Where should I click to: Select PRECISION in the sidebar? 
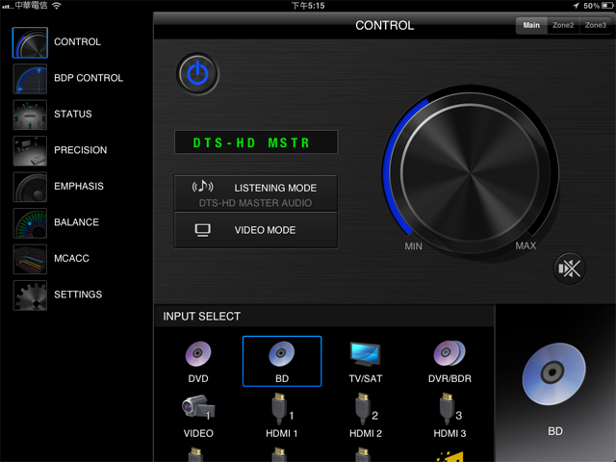[80, 150]
